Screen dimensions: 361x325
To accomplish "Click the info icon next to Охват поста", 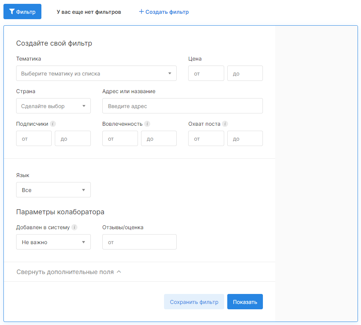I will [225, 124].
